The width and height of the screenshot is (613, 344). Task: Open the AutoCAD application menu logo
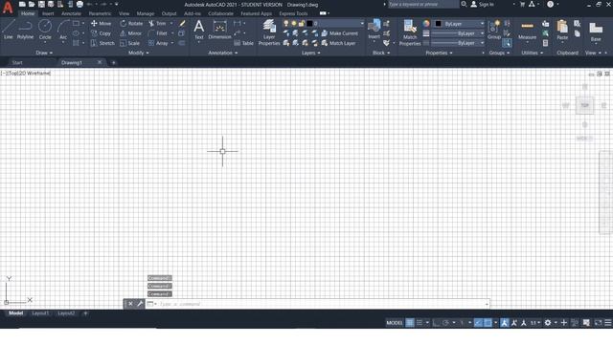[x=8, y=8]
